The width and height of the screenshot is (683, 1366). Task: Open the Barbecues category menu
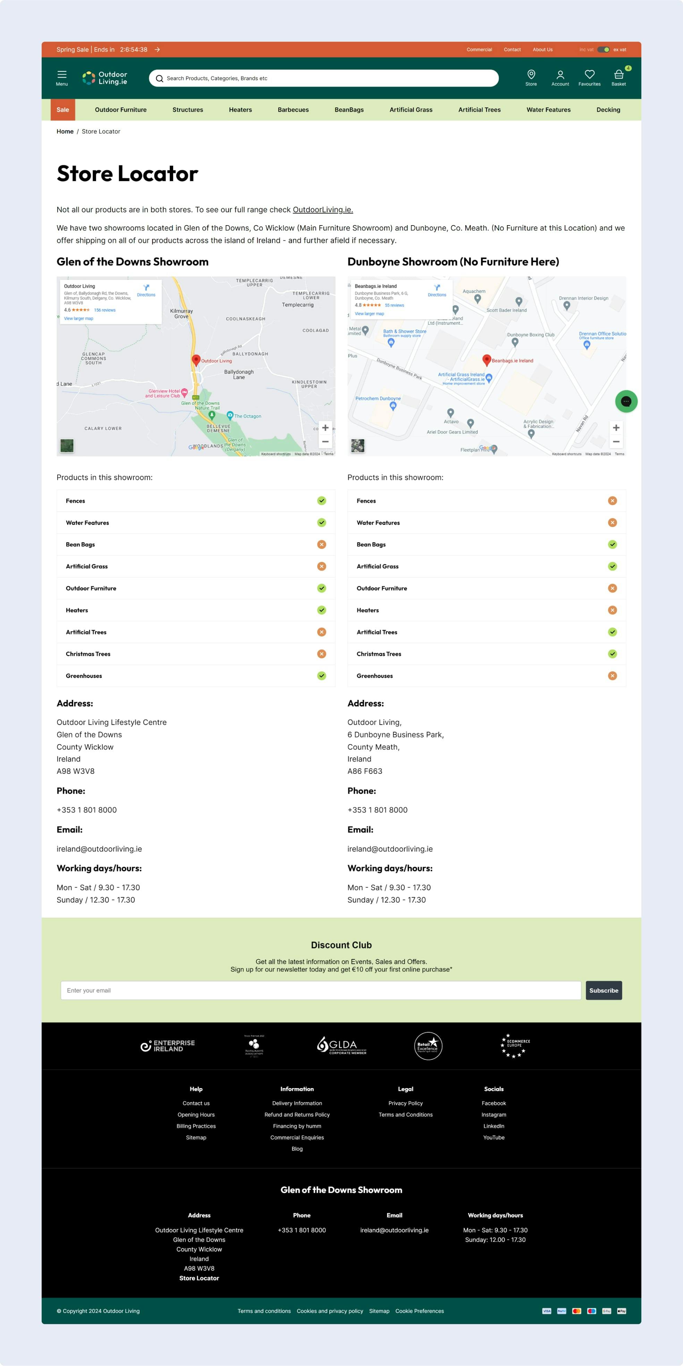[x=293, y=110]
